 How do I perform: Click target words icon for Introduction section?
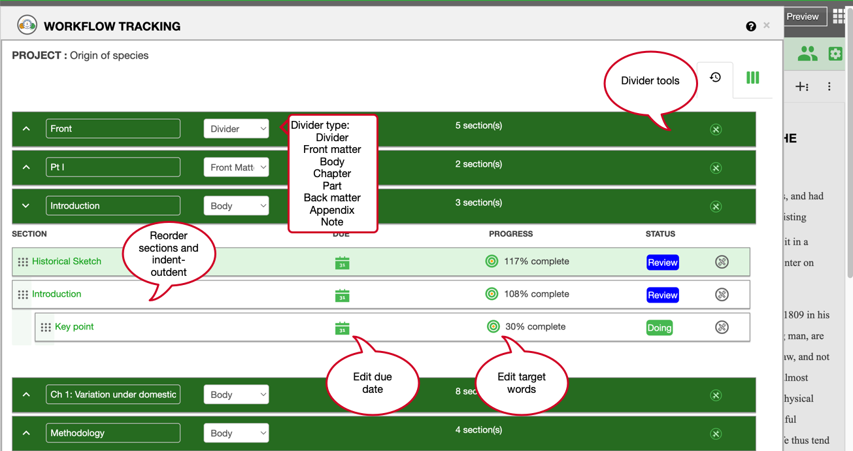(x=492, y=294)
